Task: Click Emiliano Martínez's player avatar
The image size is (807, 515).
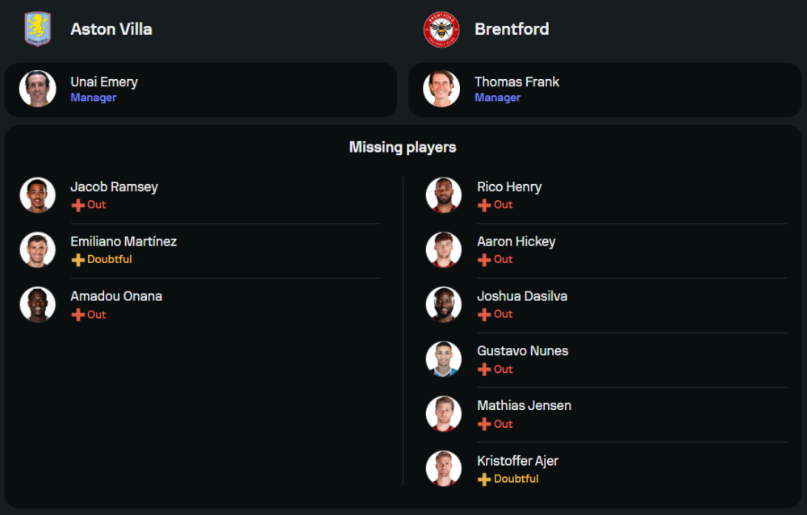Action: click(x=38, y=249)
